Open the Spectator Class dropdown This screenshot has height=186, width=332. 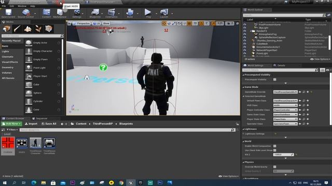(x=285, y=124)
